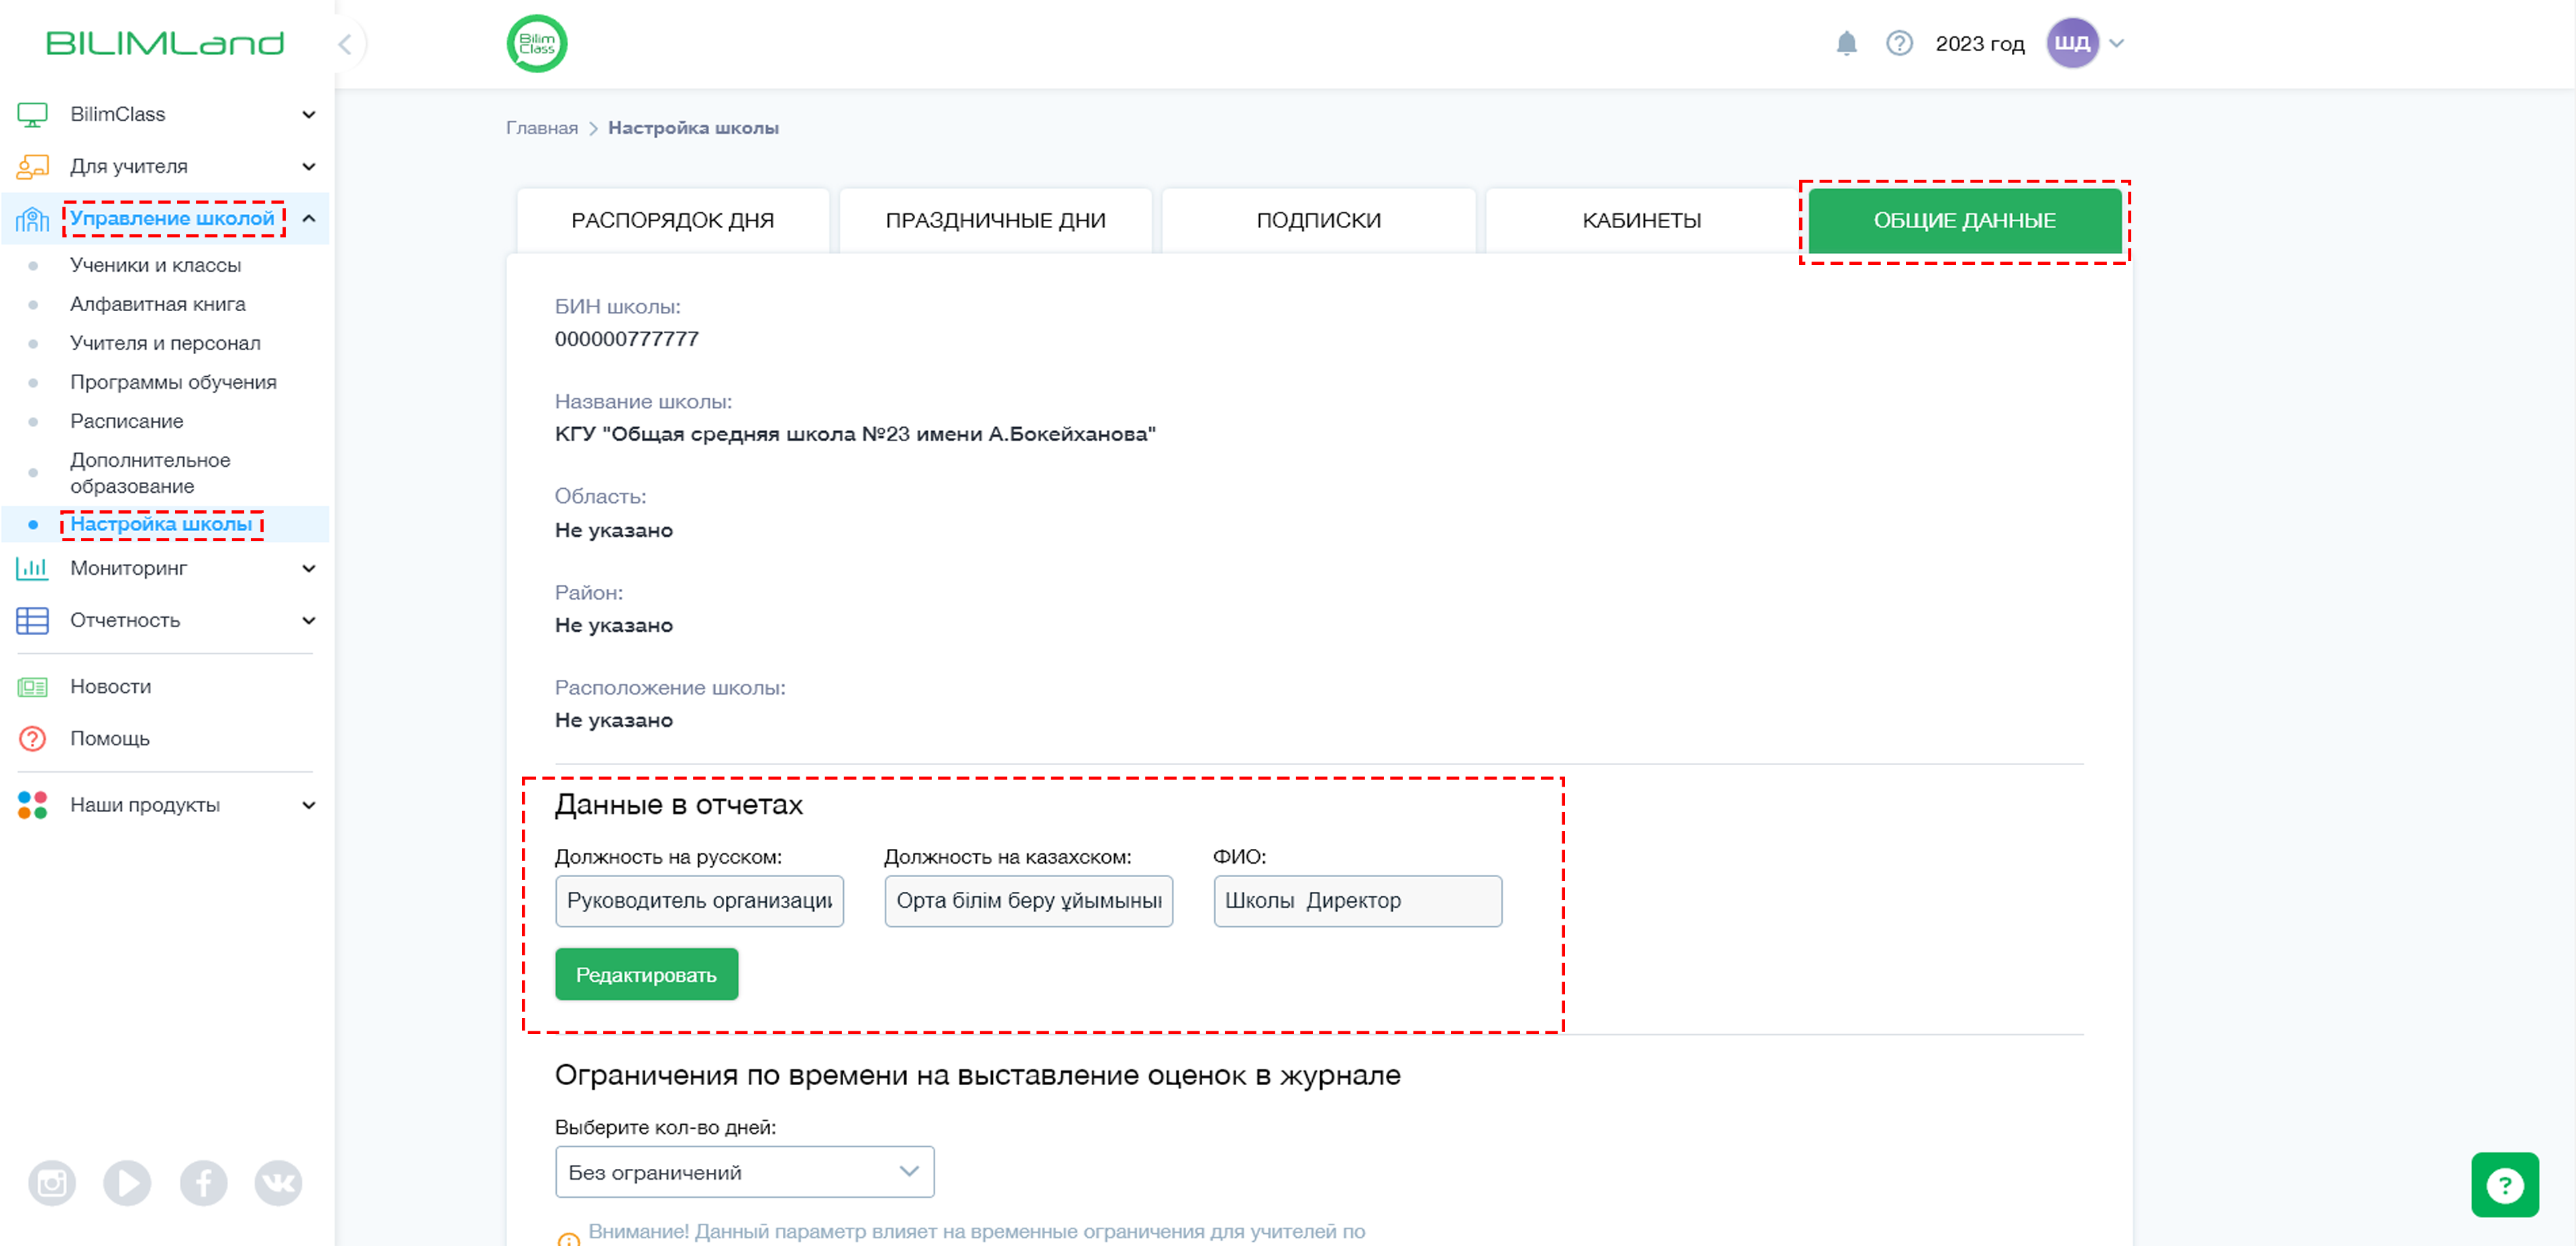This screenshot has height=1246, width=2576.
Task: Click the Для учителя teacher icon
Action: (32, 166)
